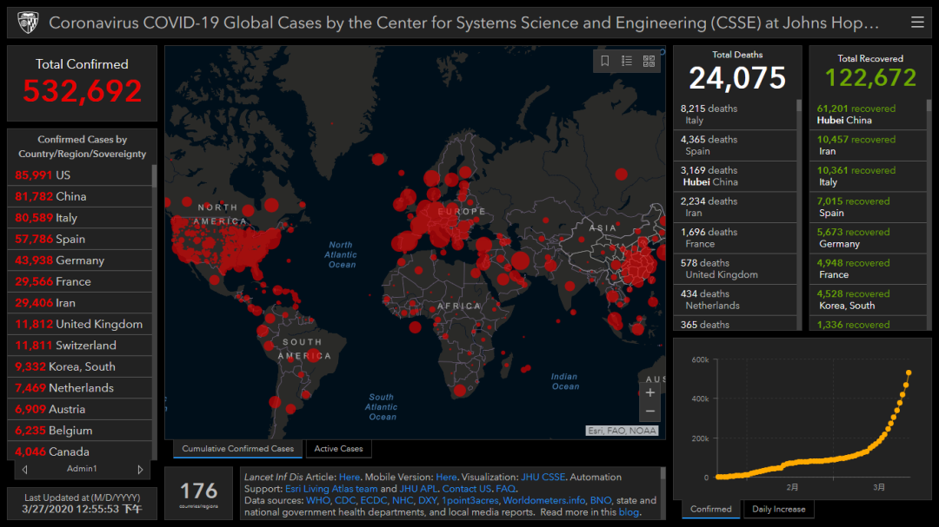Go to previous list with left arrow
939x527 pixels.
click(24, 470)
